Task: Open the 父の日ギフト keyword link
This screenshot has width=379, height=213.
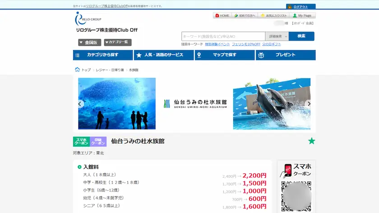Action: [272, 44]
